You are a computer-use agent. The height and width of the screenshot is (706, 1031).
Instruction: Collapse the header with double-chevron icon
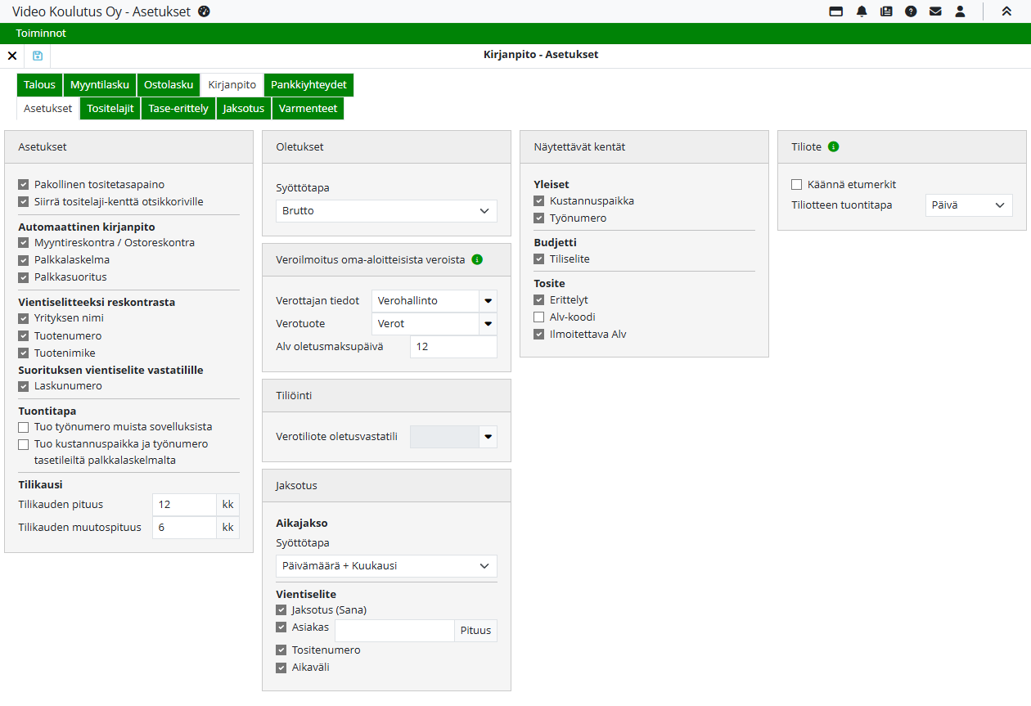[x=1006, y=11]
